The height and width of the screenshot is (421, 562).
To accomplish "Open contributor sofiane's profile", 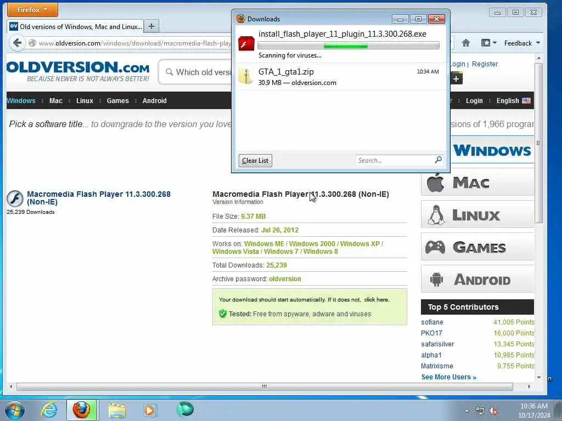I will (432, 322).
